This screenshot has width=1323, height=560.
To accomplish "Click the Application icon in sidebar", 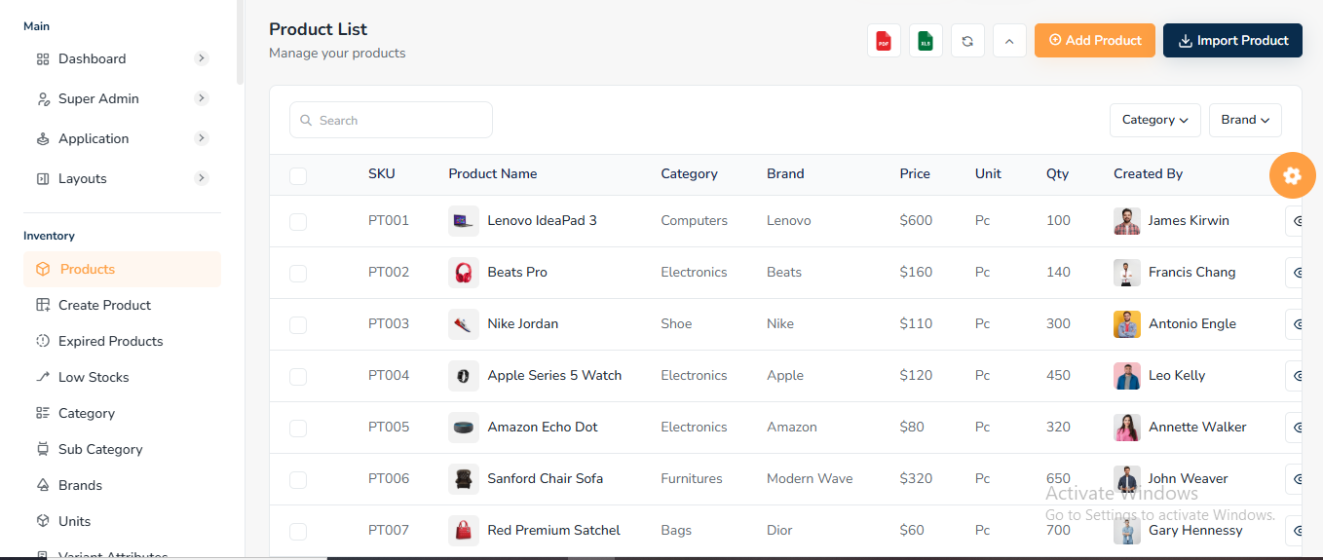I will 43,138.
